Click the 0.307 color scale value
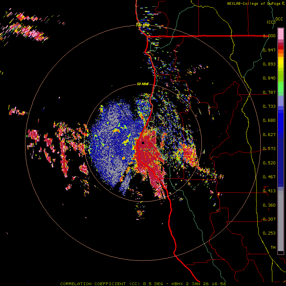This screenshot has width=286, height=286. click(269, 219)
